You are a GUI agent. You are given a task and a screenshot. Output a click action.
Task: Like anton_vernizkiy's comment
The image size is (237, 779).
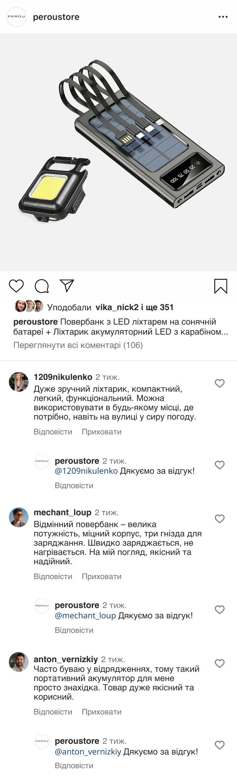click(220, 663)
